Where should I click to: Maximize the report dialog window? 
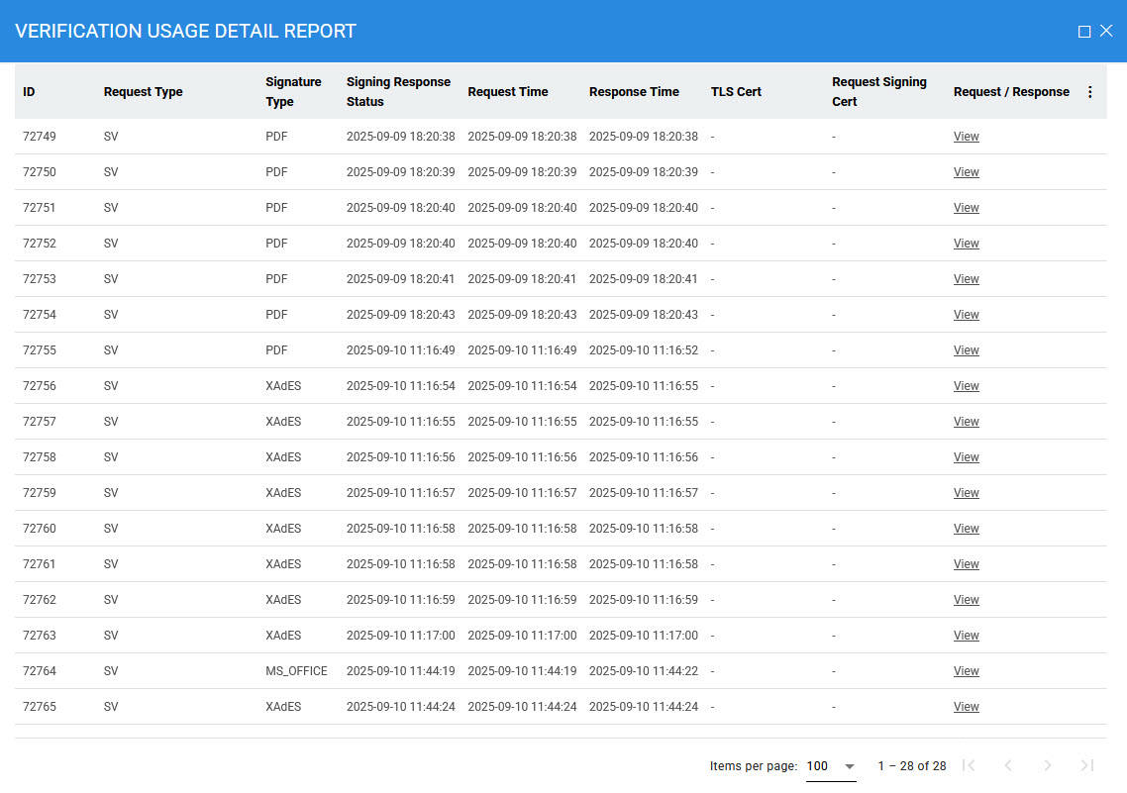click(x=1084, y=32)
